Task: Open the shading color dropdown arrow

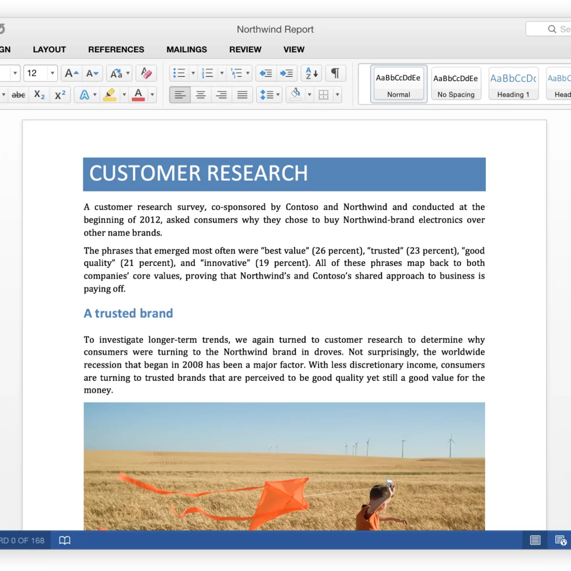Action: [309, 95]
